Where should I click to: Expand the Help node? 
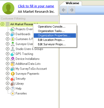tap(8, 88)
